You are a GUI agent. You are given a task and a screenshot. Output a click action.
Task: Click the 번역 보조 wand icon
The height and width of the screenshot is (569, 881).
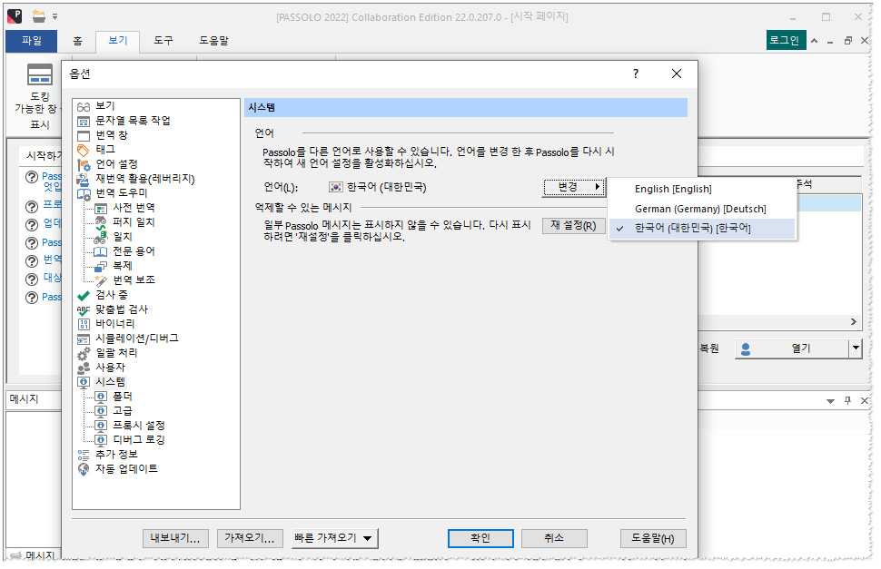[x=101, y=280]
